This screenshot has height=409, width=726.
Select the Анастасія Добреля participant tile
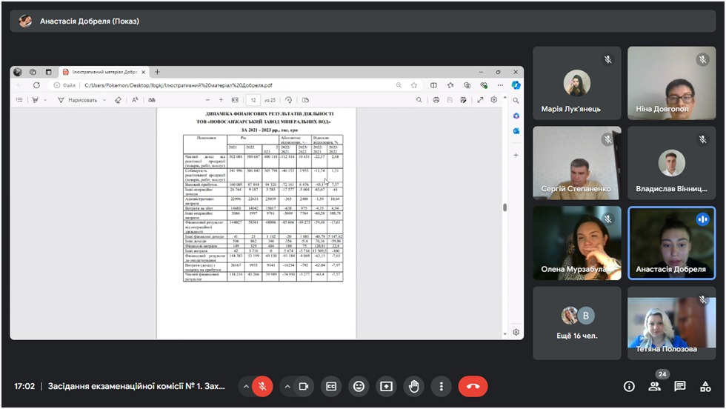click(671, 243)
